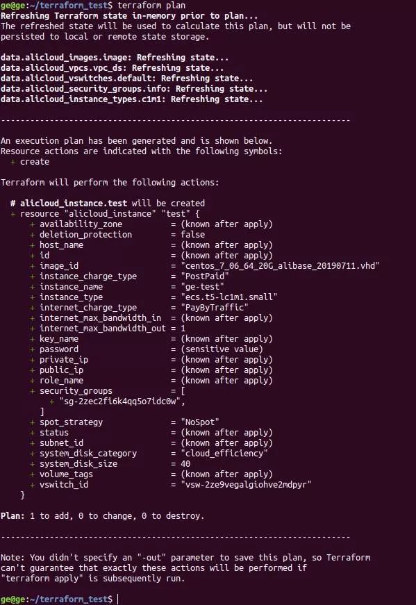The image size is (416, 605).
Task: Click the plus sign before password line
Action: point(33,349)
